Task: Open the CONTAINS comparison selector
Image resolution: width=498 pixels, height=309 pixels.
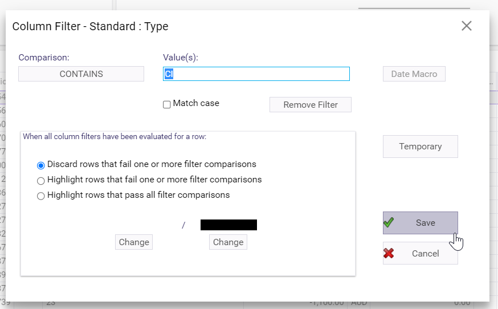Action: click(x=81, y=74)
